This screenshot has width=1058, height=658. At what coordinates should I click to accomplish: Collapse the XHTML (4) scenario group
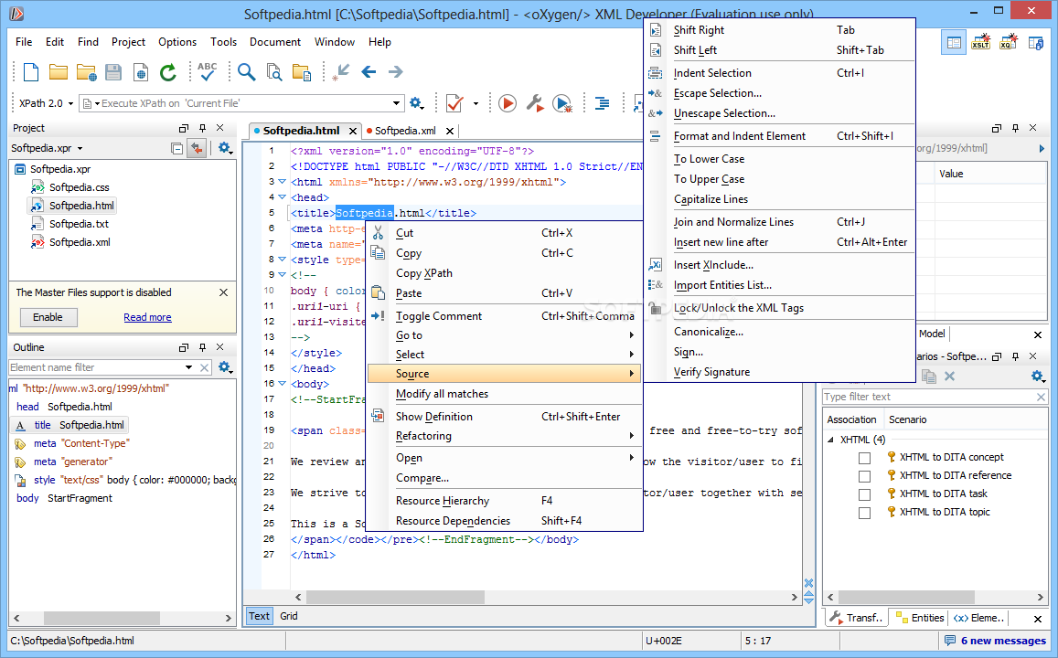(830, 440)
